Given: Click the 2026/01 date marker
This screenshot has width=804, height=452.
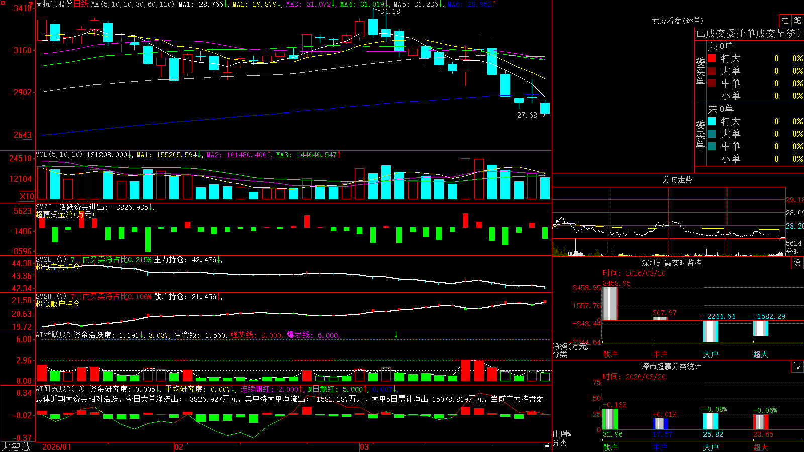Looking at the screenshot, I should click(57, 447).
